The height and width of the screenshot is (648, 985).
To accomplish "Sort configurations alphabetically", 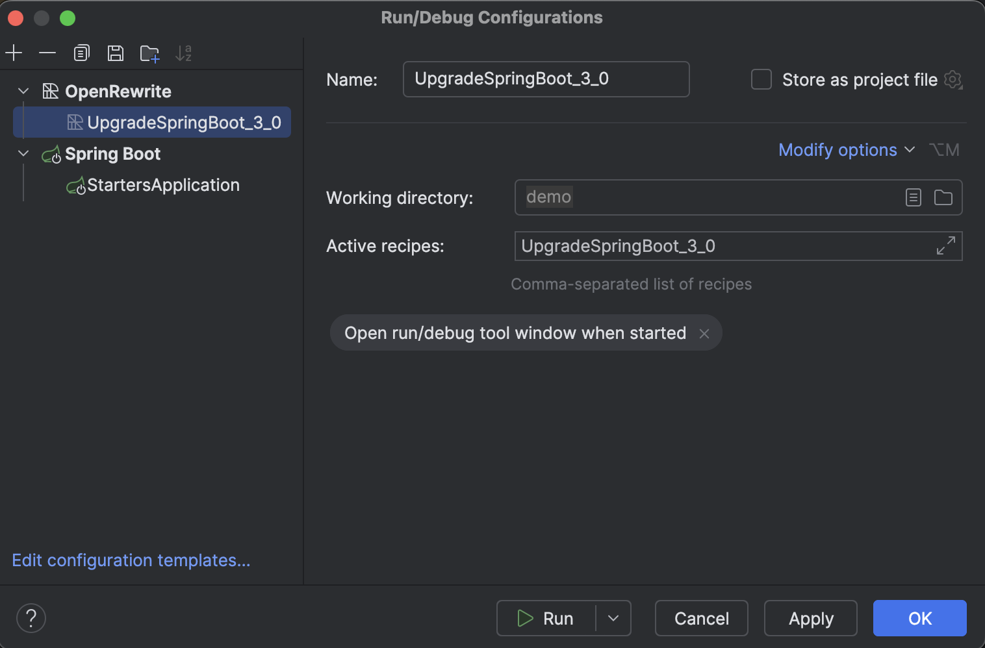I will [x=184, y=53].
